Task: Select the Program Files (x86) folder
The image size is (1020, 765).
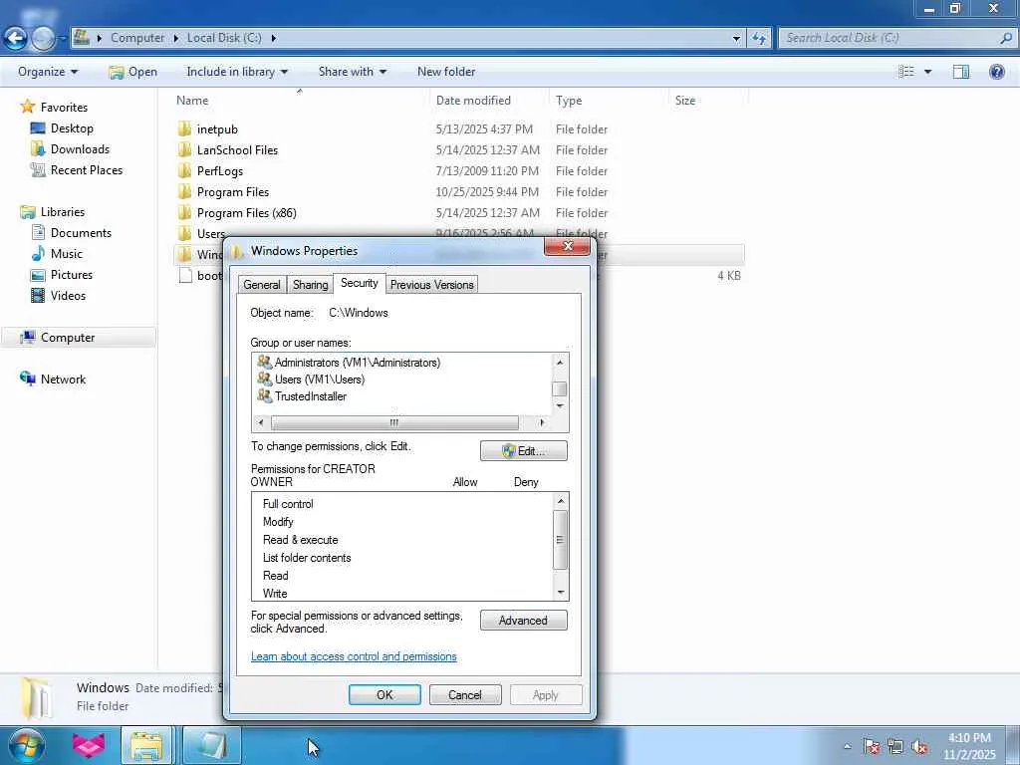Action: click(247, 213)
